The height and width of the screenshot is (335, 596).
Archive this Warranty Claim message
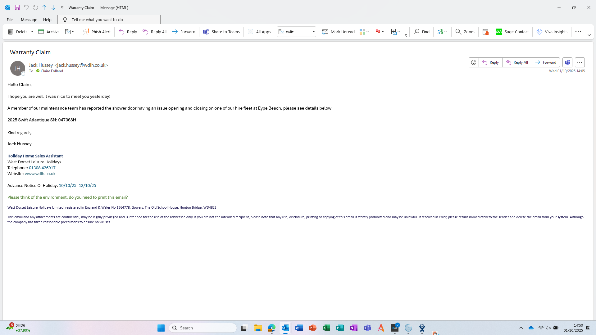click(49, 32)
